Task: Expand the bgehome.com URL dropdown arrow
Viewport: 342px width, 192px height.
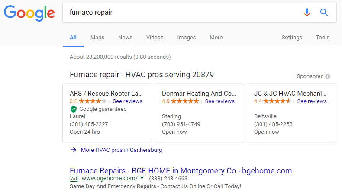Action: pyautogui.click(x=142, y=178)
